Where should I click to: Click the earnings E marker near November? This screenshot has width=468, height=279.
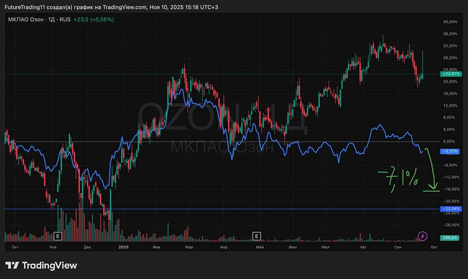click(58, 236)
